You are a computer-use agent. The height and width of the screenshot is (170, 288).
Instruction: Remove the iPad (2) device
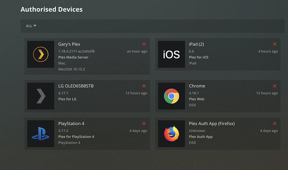pyautogui.click(x=275, y=44)
